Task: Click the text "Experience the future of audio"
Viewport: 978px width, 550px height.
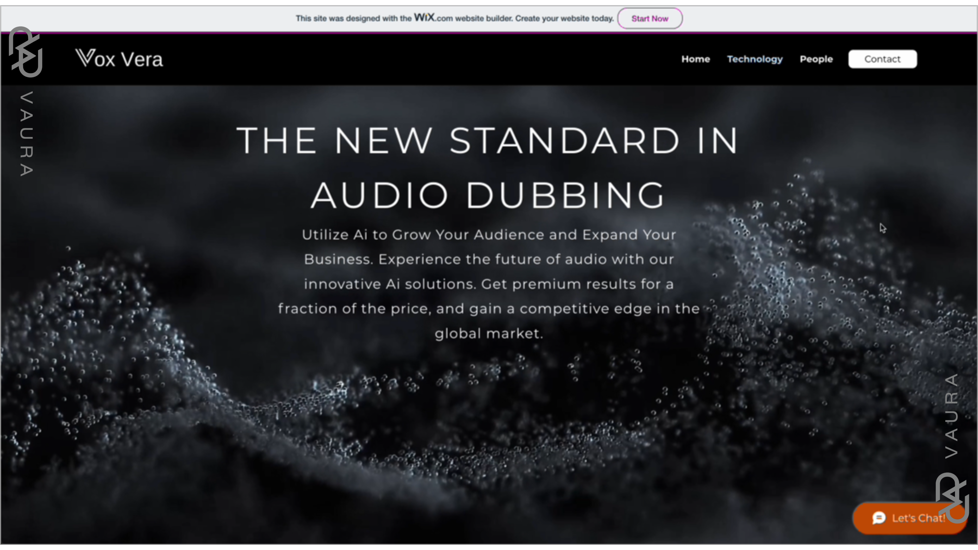Action: click(493, 259)
